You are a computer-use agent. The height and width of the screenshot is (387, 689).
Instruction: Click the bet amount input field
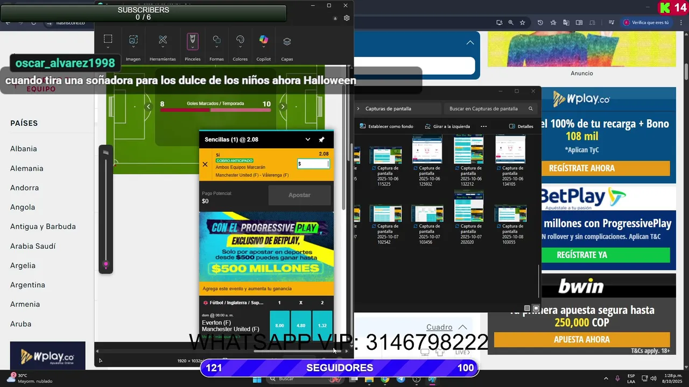(313, 164)
